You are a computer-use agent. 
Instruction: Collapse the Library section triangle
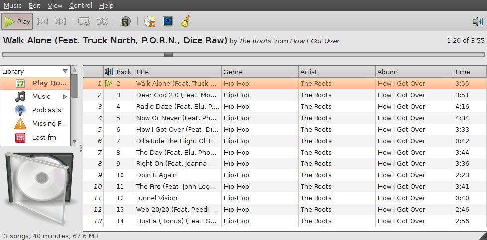click(x=65, y=71)
